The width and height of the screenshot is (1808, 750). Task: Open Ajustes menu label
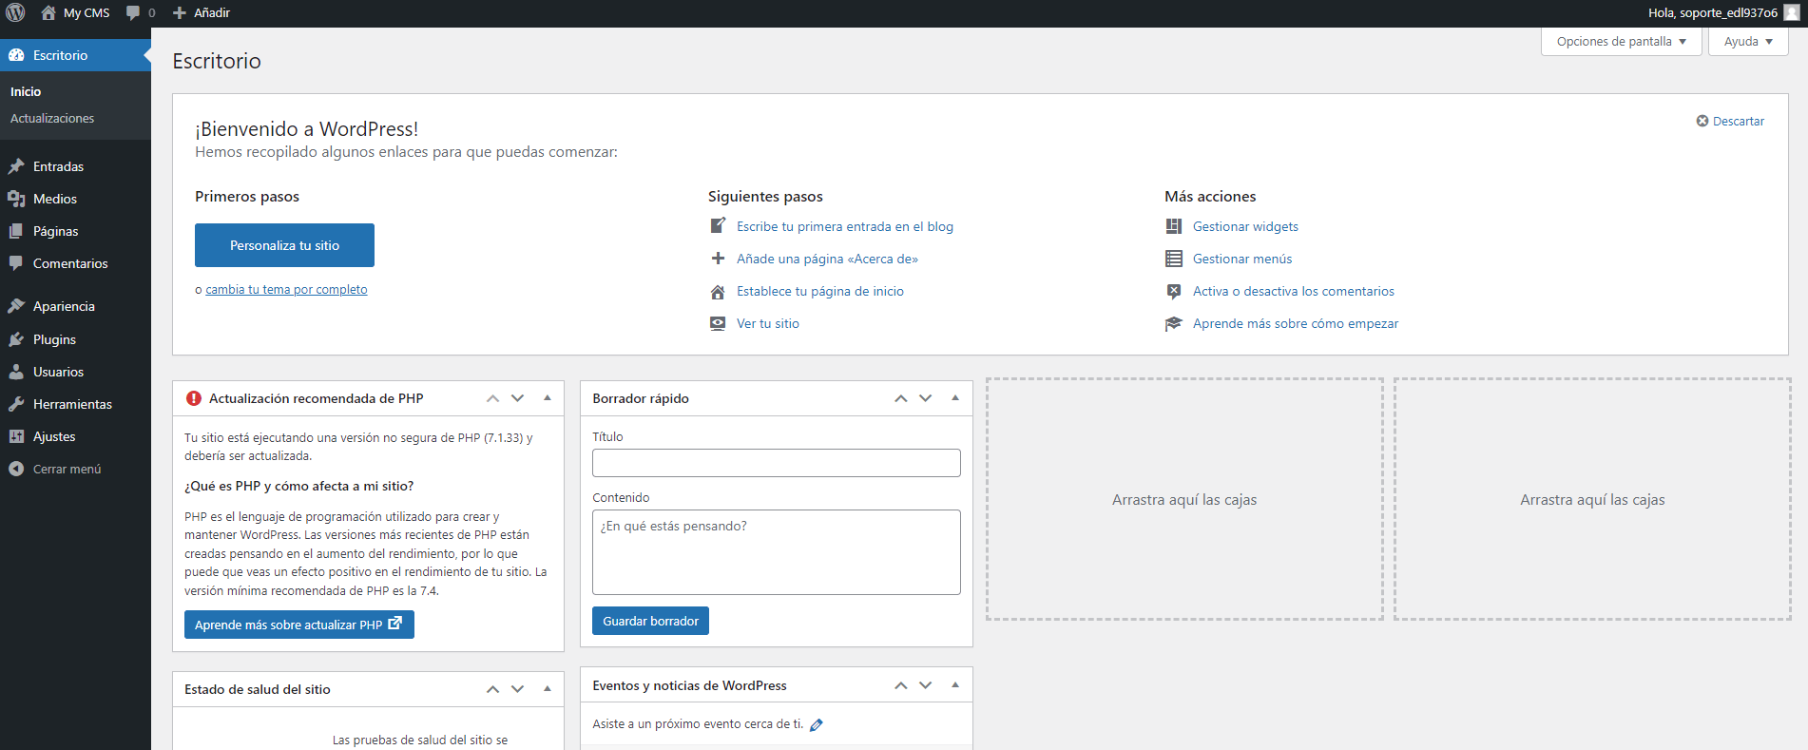(54, 436)
